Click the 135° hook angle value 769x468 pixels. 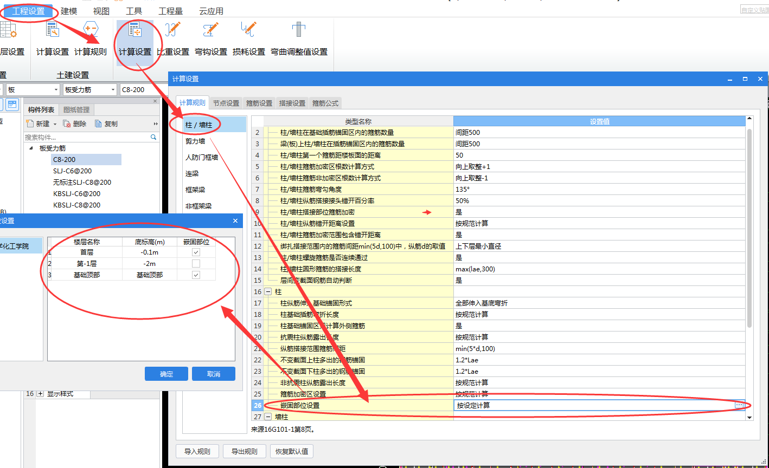599,189
